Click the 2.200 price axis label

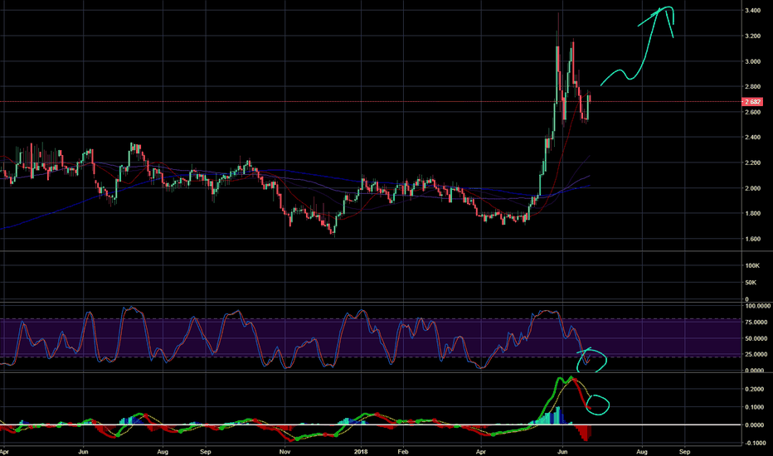pyautogui.click(x=752, y=163)
